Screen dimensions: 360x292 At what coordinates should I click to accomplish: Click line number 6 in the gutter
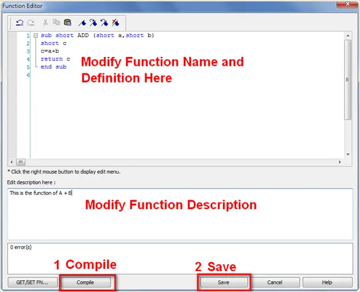(x=28, y=75)
